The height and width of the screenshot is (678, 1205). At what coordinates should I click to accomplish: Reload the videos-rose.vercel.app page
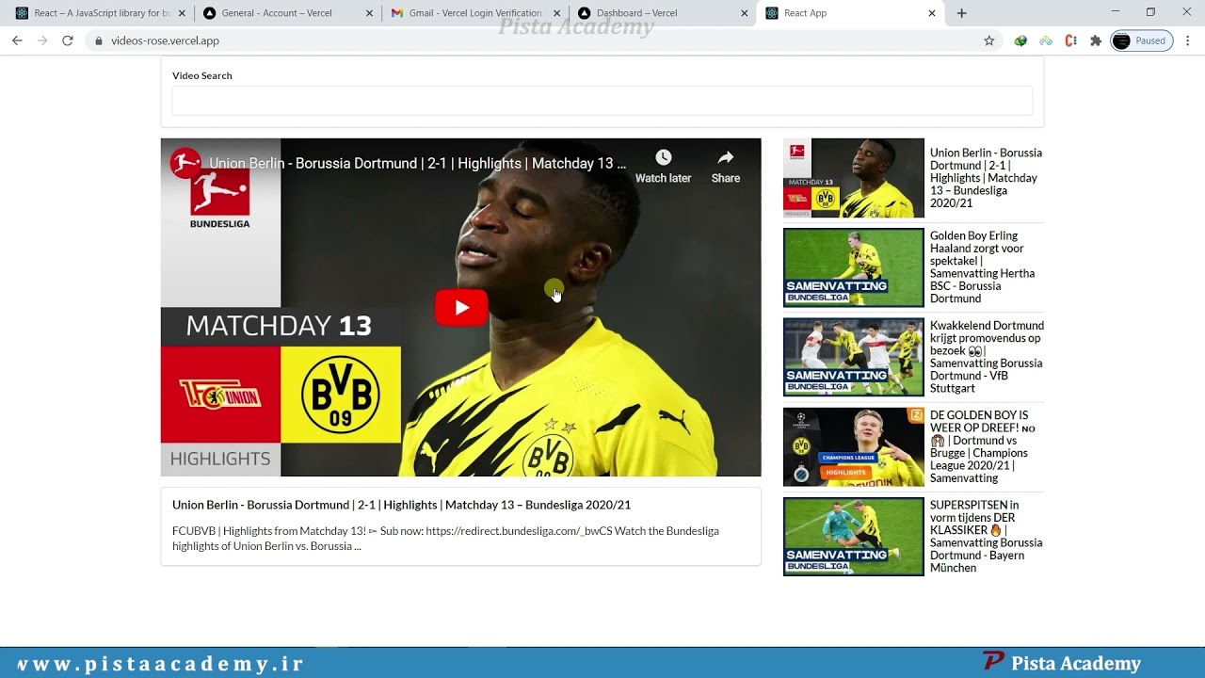point(68,40)
